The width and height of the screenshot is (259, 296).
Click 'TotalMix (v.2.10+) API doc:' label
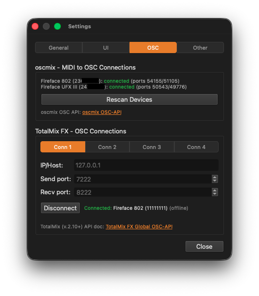click(x=73, y=226)
